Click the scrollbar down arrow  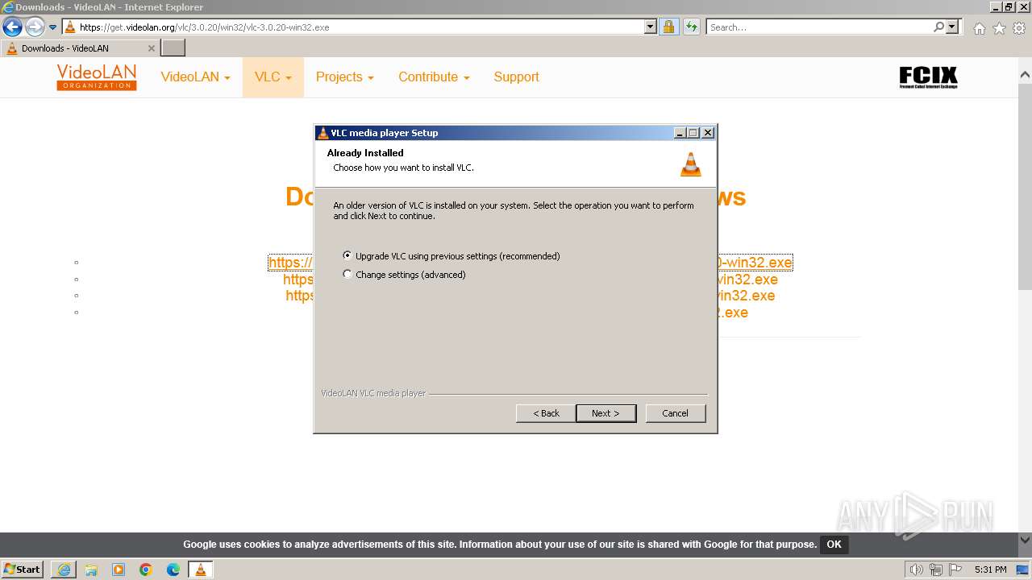coord(1025,540)
